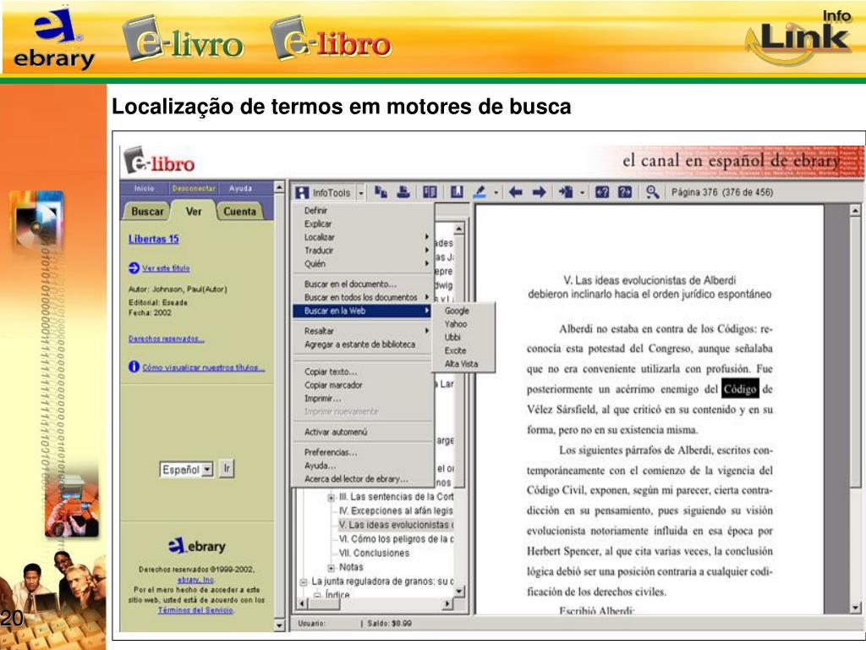Collapse La junta reguladora de granos node
The width and height of the screenshot is (866, 650).
[304, 581]
